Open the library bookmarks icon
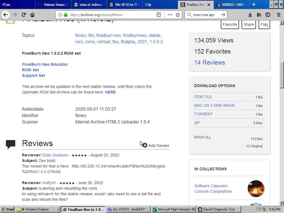Viewport: 284px width, 213px height. click(259, 15)
